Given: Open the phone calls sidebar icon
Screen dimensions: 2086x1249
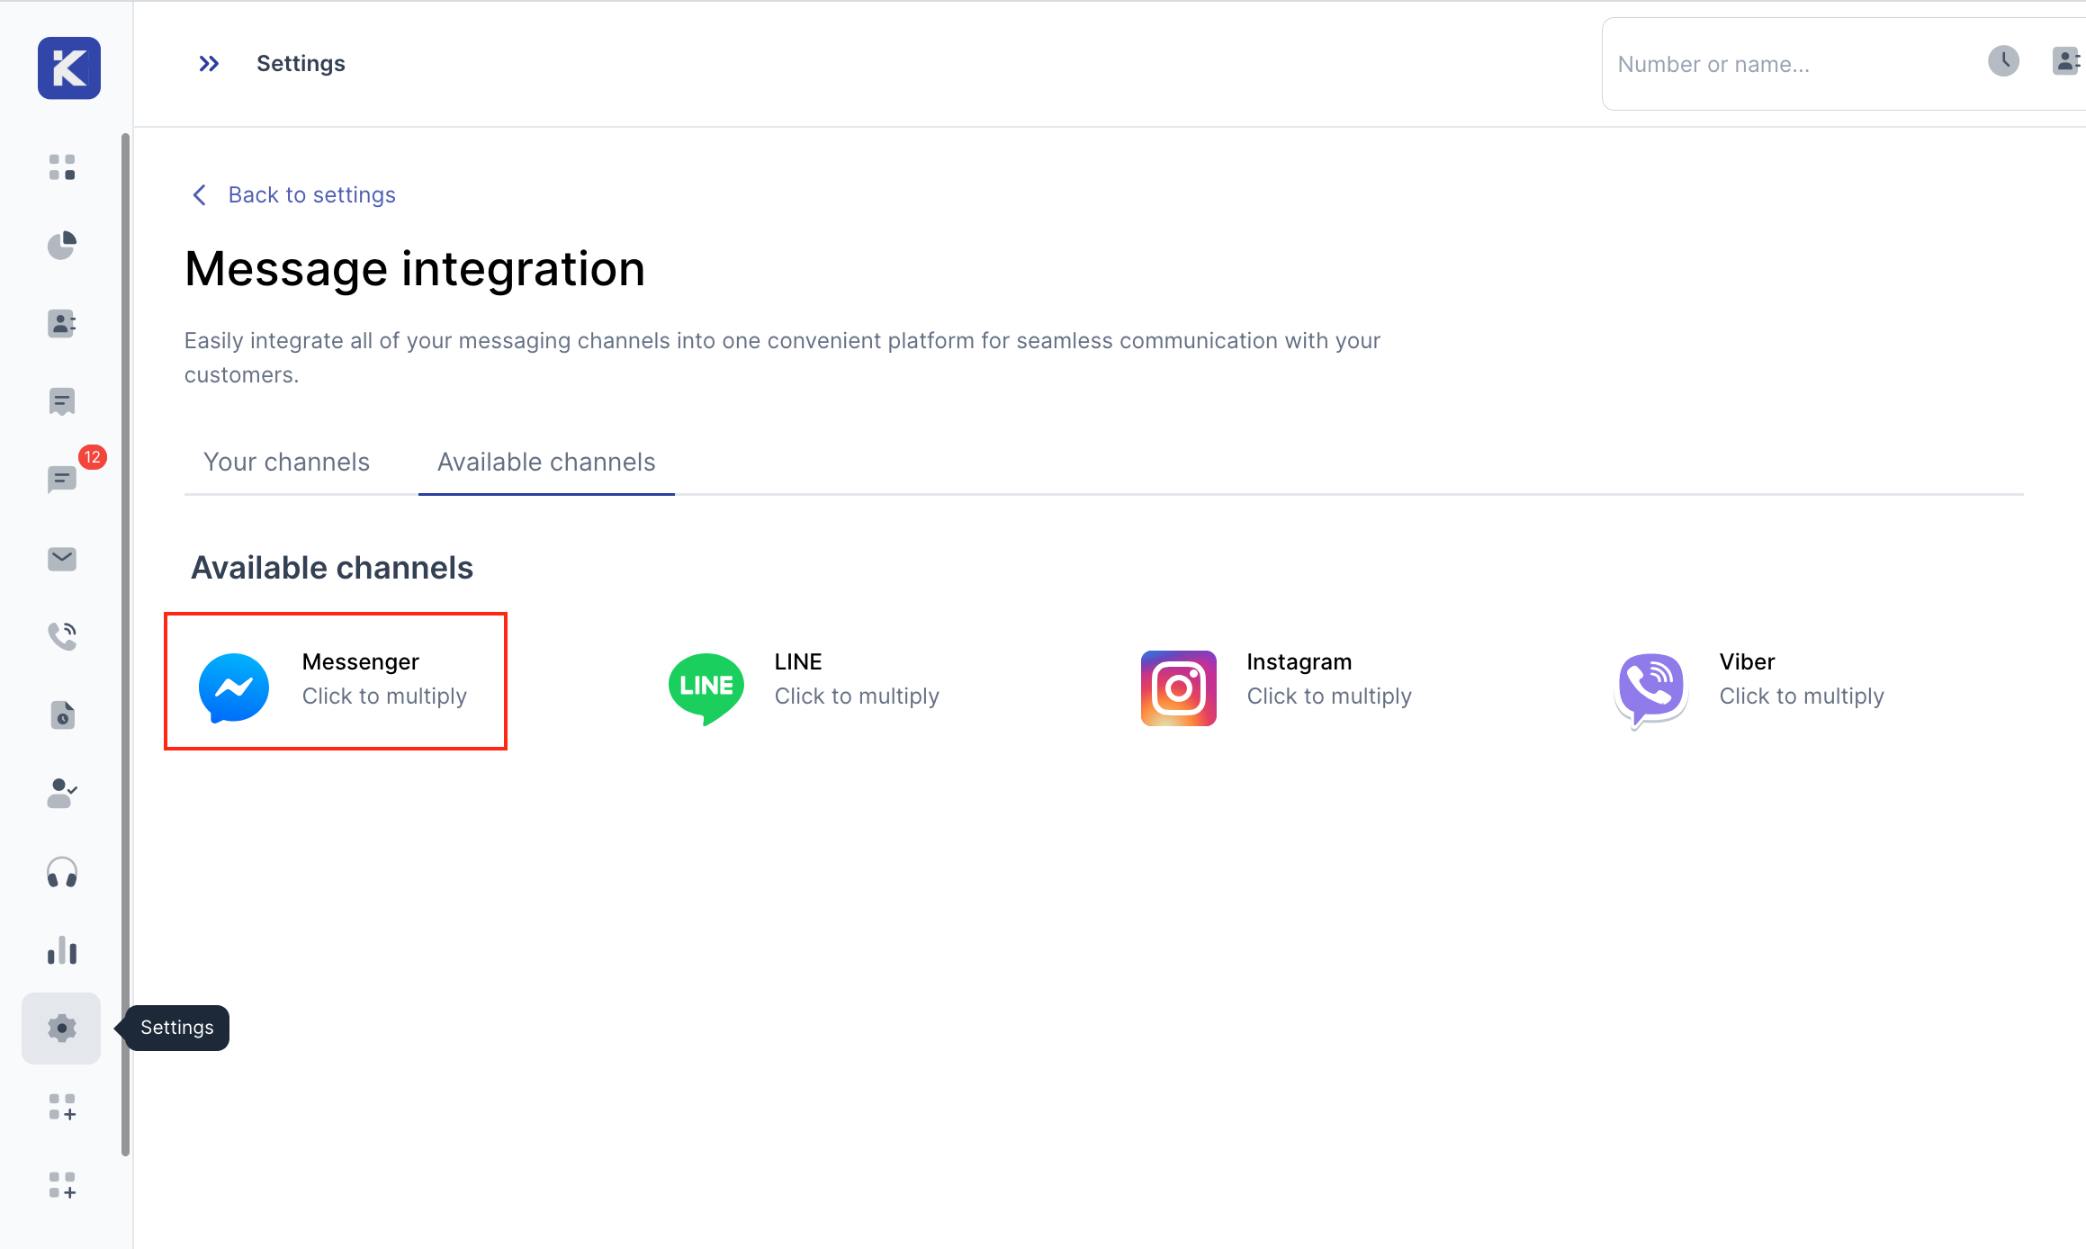Looking at the screenshot, I should 62,636.
